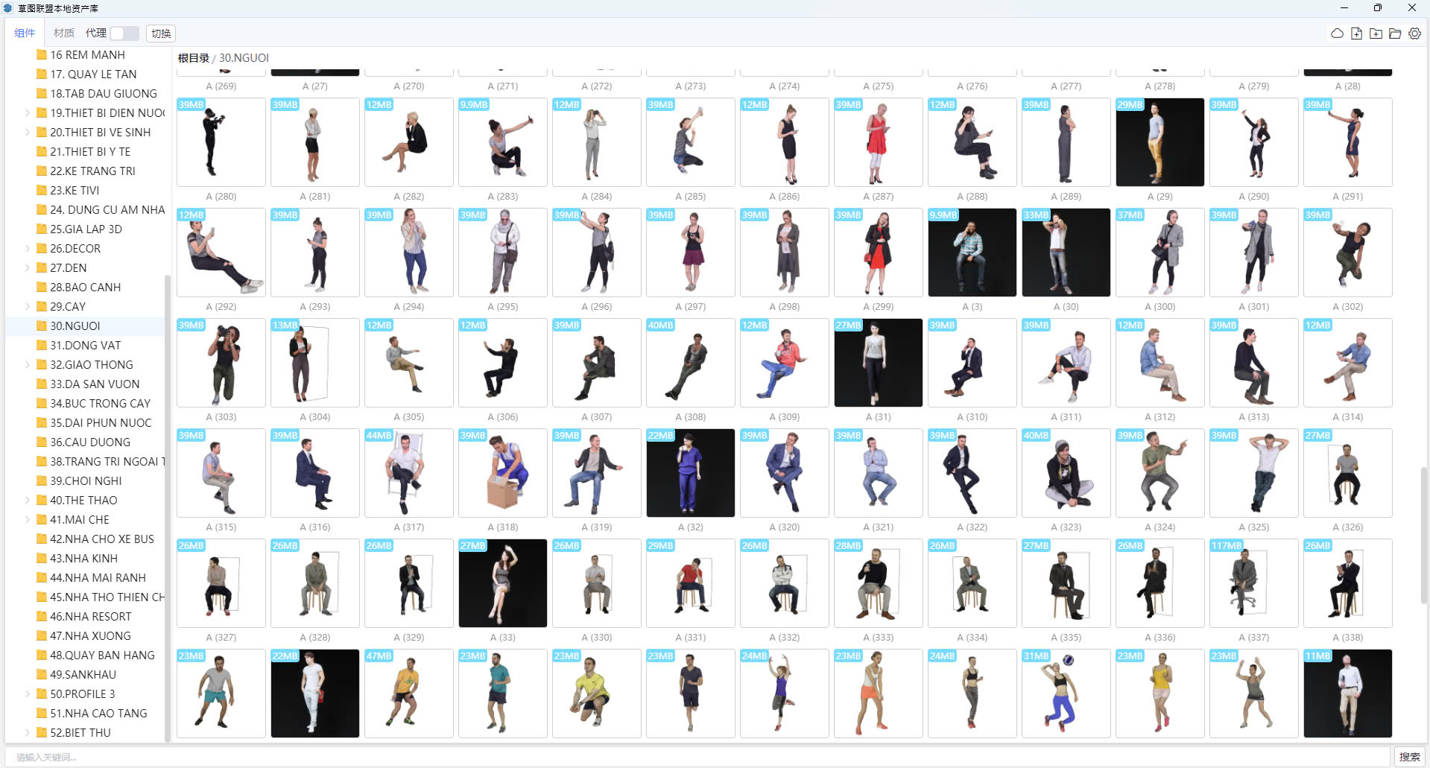Open settings with the gear icon
Viewport: 1430px width, 768px height.
pos(1414,34)
